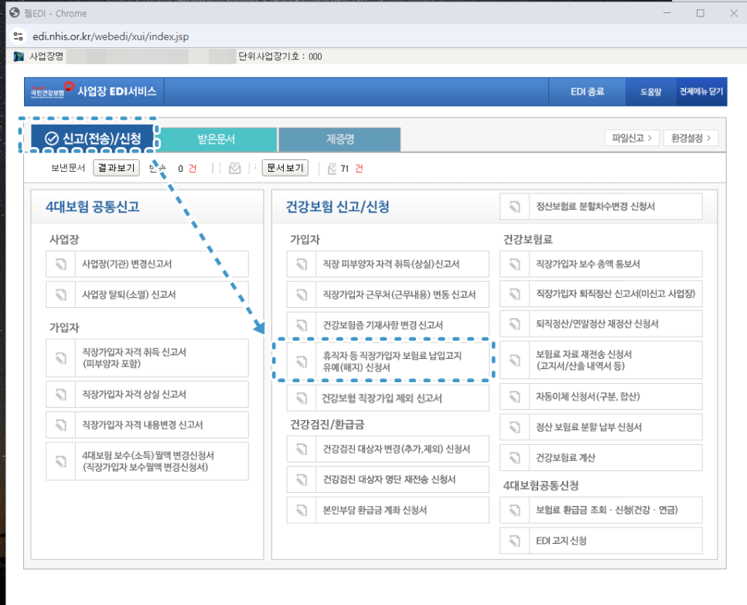Click the icon next to 사업장(기관) 변경신고서
Image resolution: width=747 pixels, height=605 pixels.
61,264
